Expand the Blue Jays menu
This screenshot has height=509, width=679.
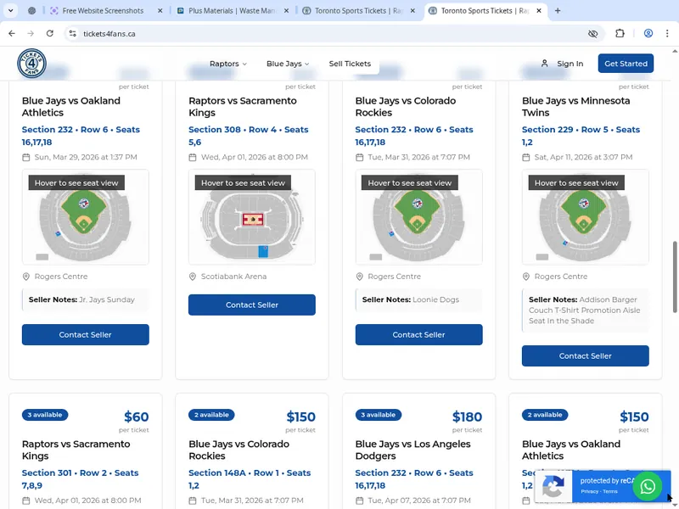[x=288, y=64]
